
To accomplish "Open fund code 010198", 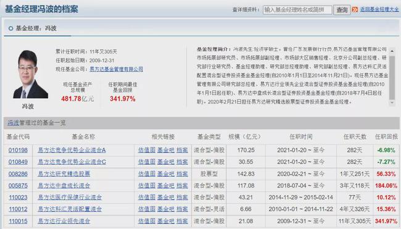I will tap(18, 150).
